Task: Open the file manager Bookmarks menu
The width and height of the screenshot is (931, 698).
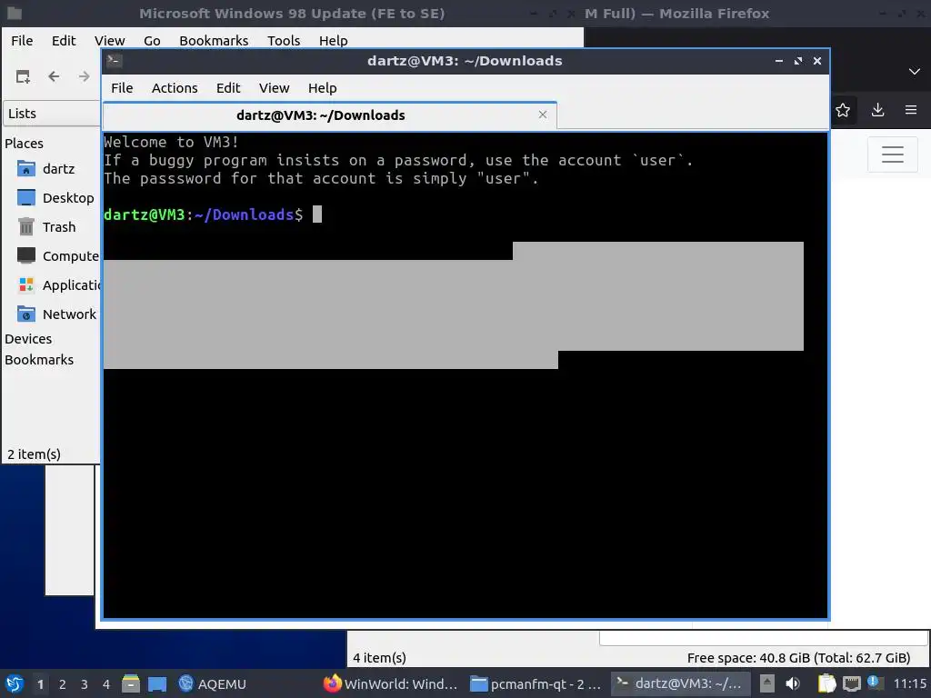Action: (x=214, y=40)
